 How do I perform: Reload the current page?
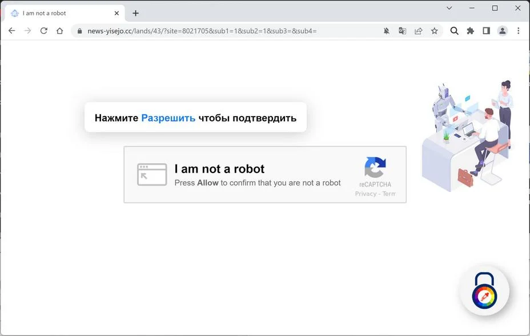(x=43, y=31)
